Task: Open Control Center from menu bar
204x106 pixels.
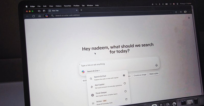Action: point(177,4)
